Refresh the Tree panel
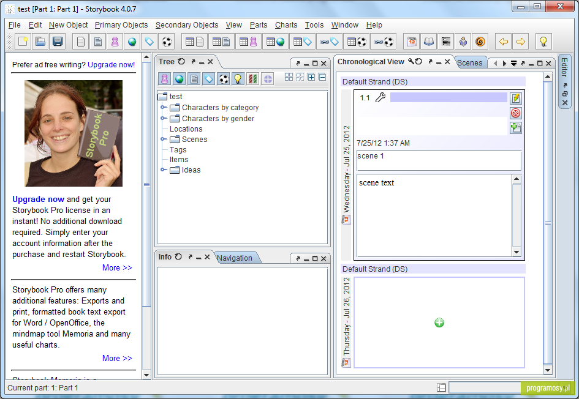579x399 pixels. pyautogui.click(x=181, y=62)
